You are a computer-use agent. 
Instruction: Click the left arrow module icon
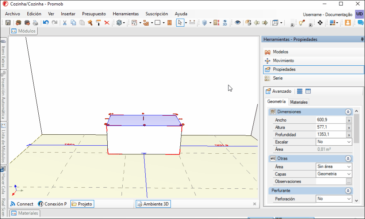tap(257, 23)
